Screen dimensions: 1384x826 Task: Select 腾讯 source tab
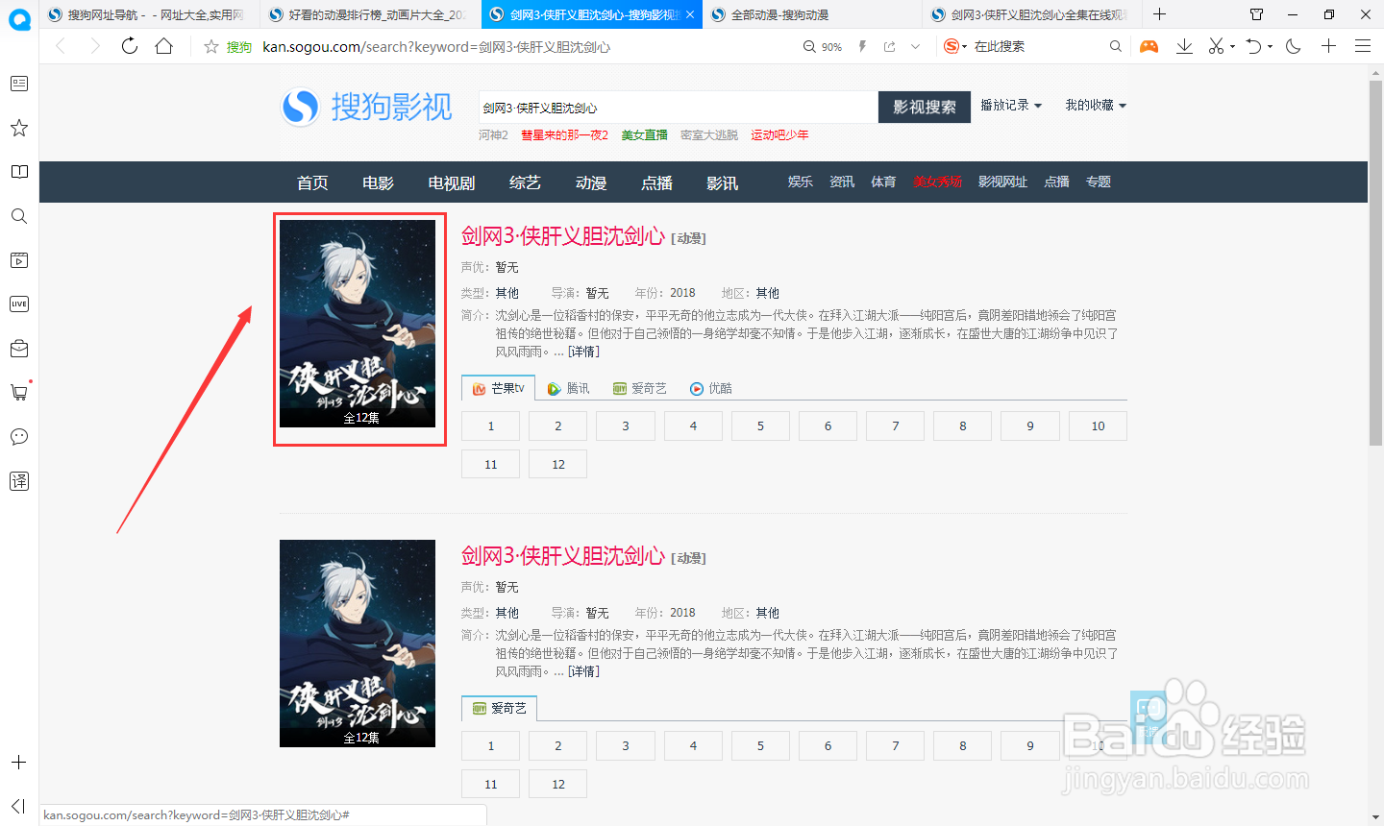[x=568, y=388]
